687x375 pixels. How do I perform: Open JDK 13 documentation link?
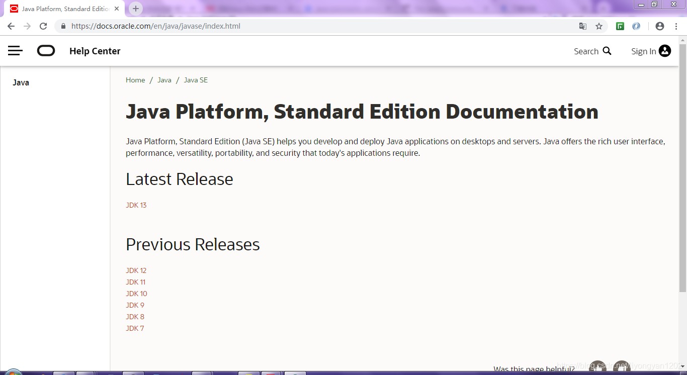136,205
